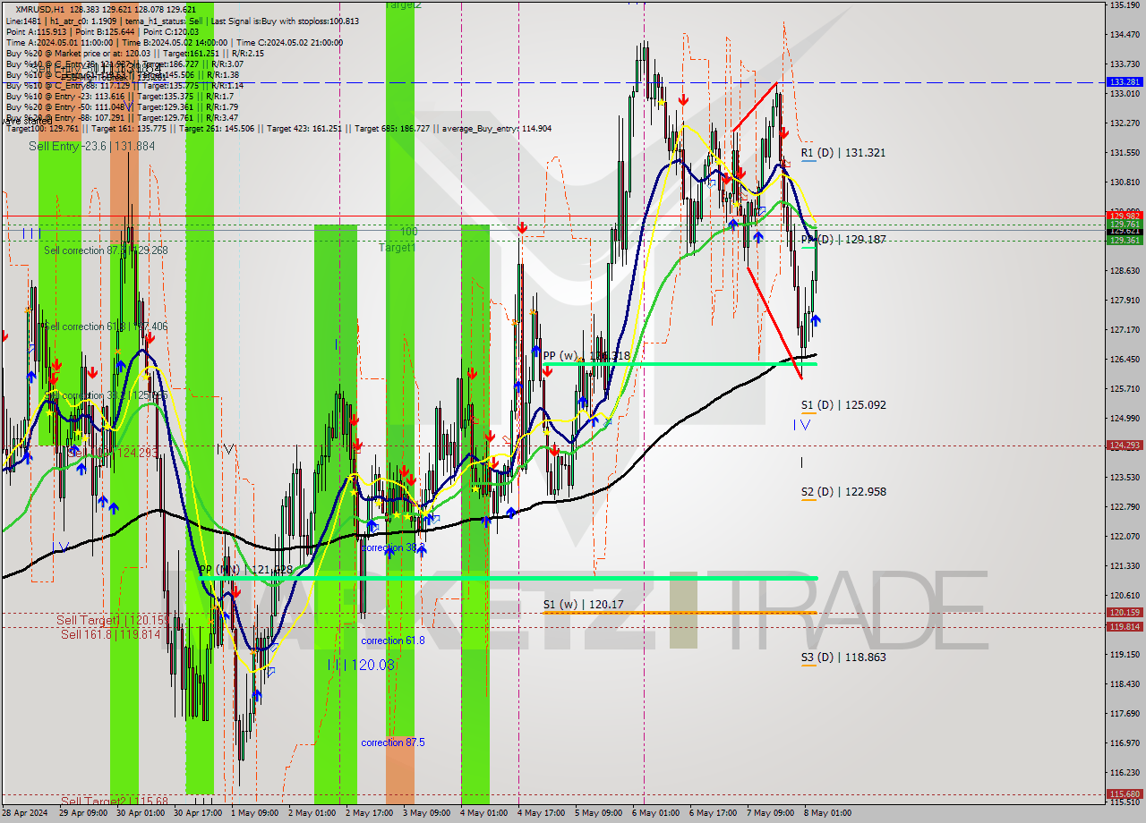Image resolution: width=1146 pixels, height=823 pixels.
Task: Select the S1 (D) 125.092 pivot label
Action: click(x=842, y=405)
